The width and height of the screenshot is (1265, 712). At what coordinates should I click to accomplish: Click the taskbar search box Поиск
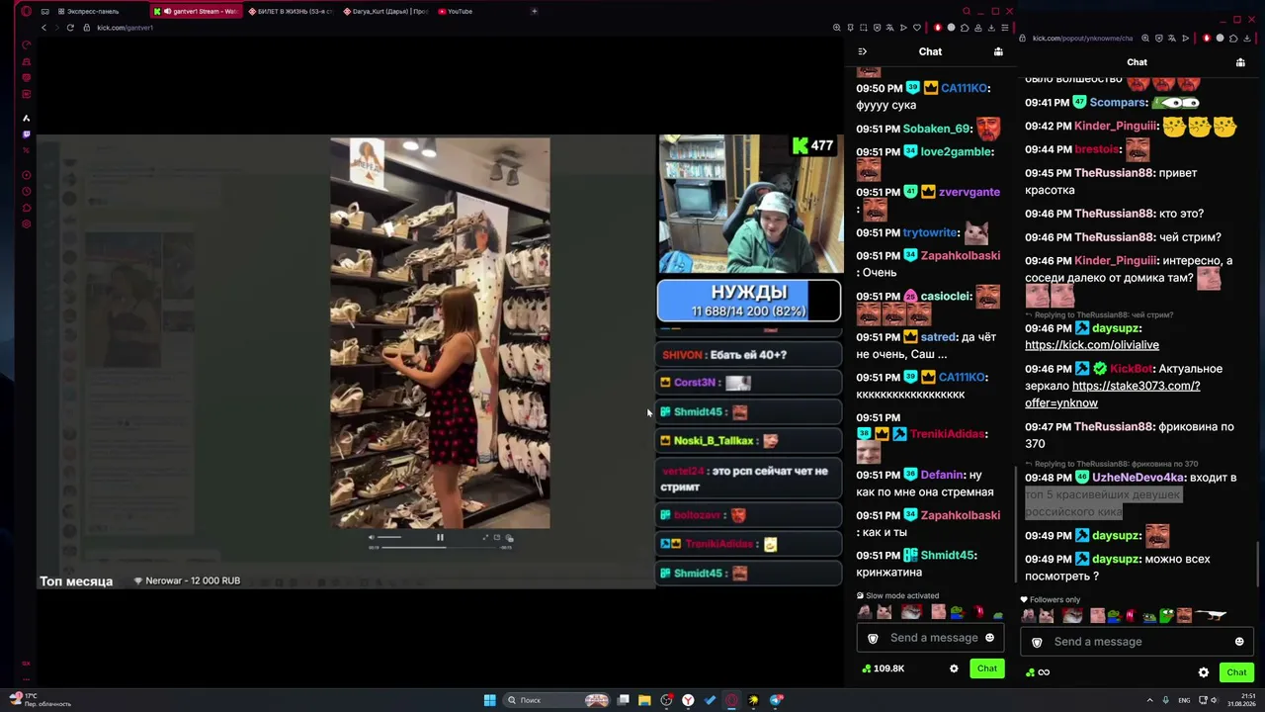[557, 700]
